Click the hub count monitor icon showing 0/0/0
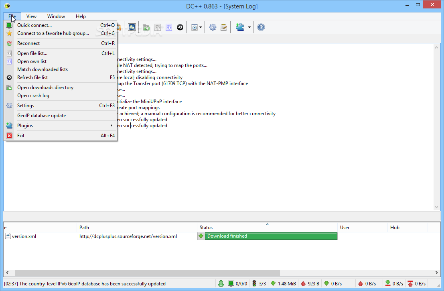444x291 pixels. click(231, 283)
